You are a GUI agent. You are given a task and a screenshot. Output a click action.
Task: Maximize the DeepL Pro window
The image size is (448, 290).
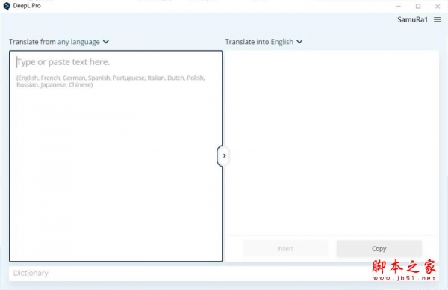(418, 6)
